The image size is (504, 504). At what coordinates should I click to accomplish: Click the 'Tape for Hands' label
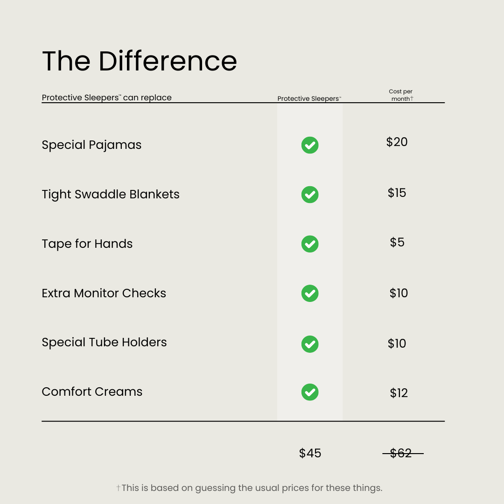[87, 244]
